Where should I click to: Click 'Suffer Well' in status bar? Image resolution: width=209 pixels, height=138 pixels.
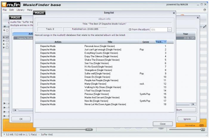click(x=47, y=135)
